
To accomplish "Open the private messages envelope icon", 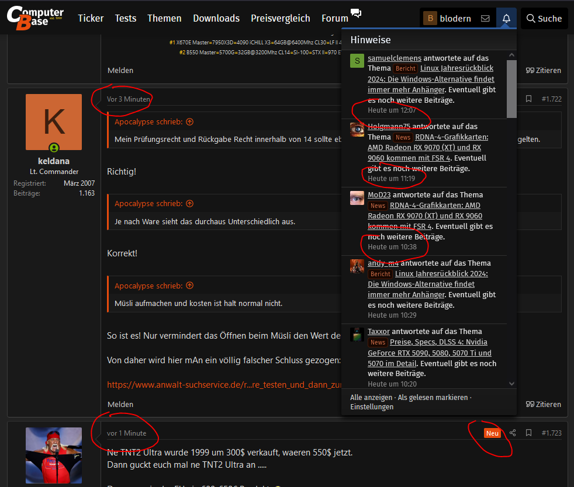I will click(x=485, y=18).
